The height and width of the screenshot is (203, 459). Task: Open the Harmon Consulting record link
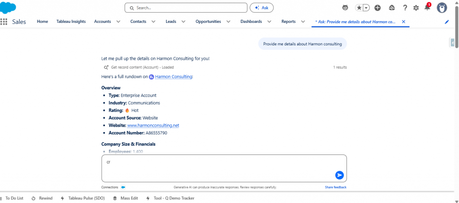point(173,77)
